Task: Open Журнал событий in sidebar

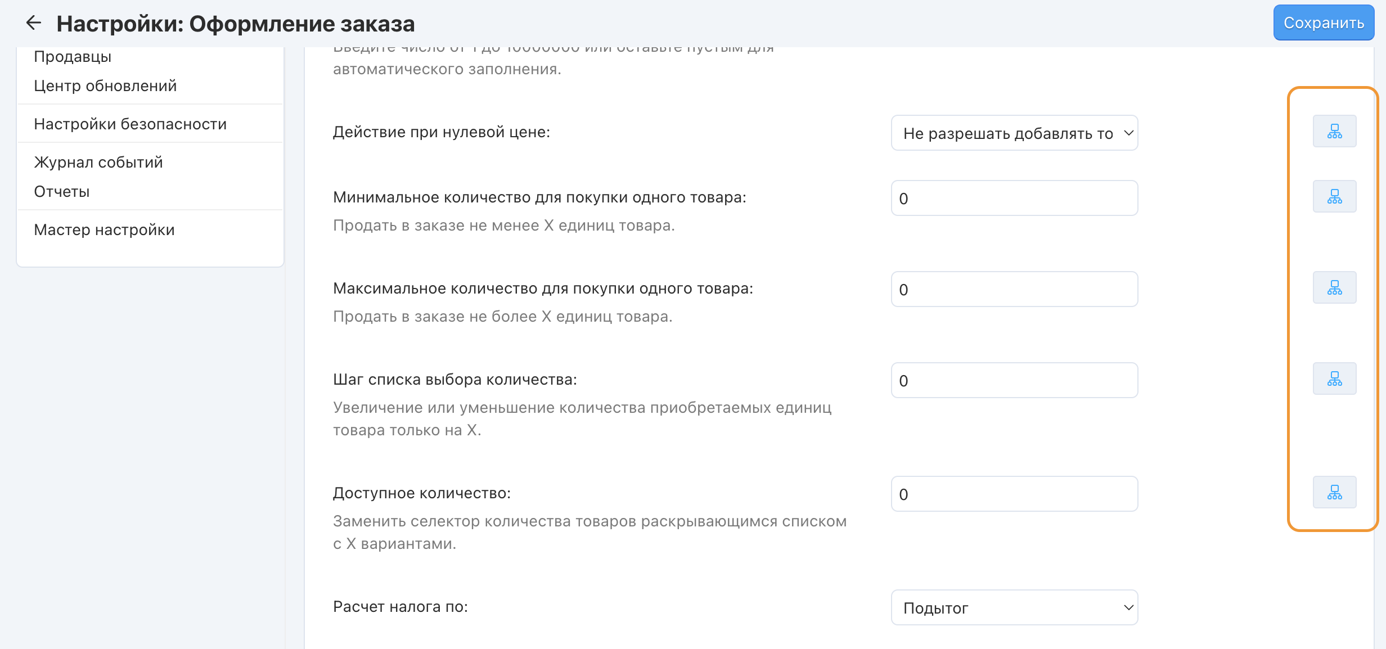Action: (x=98, y=163)
